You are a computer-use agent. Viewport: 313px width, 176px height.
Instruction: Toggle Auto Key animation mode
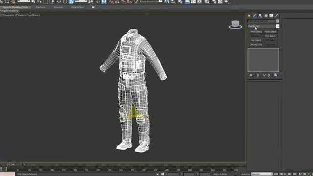coord(246,174)
